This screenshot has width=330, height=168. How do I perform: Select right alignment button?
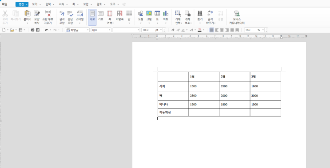click(227, 30)
